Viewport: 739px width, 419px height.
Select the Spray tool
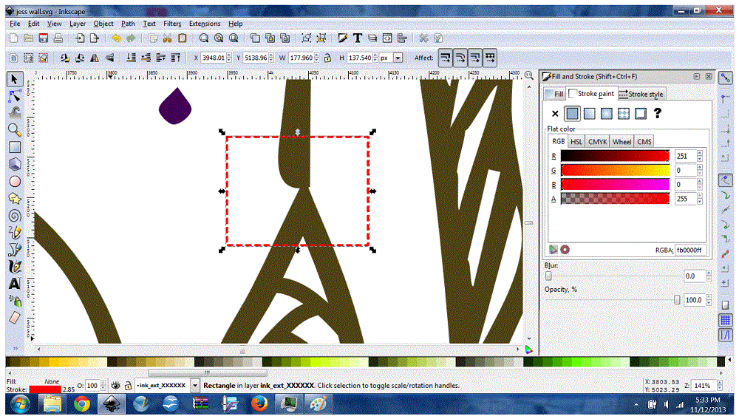pos(15,301)
